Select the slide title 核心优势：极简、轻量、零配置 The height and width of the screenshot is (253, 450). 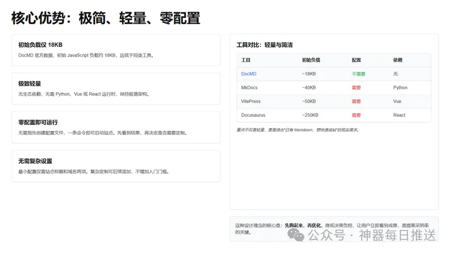click(x=106, y=18)
